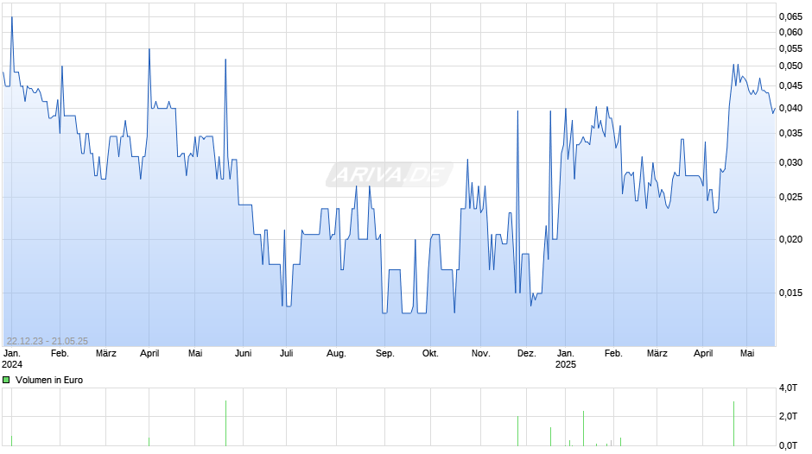Click the 'Jan. 2024' time axis label
The height and width of the screenshot is (454, 812).
[x=12, y=359]
